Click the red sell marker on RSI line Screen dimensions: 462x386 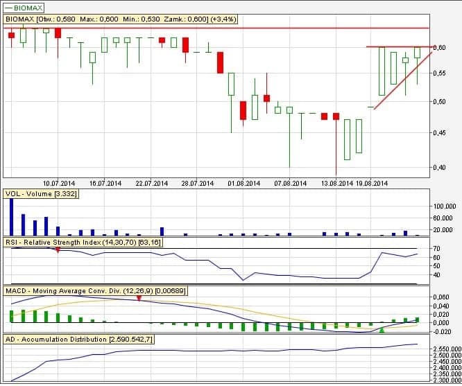(58, 249)
